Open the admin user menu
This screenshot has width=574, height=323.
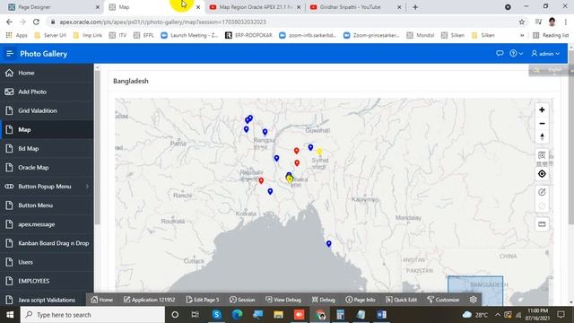545,54
